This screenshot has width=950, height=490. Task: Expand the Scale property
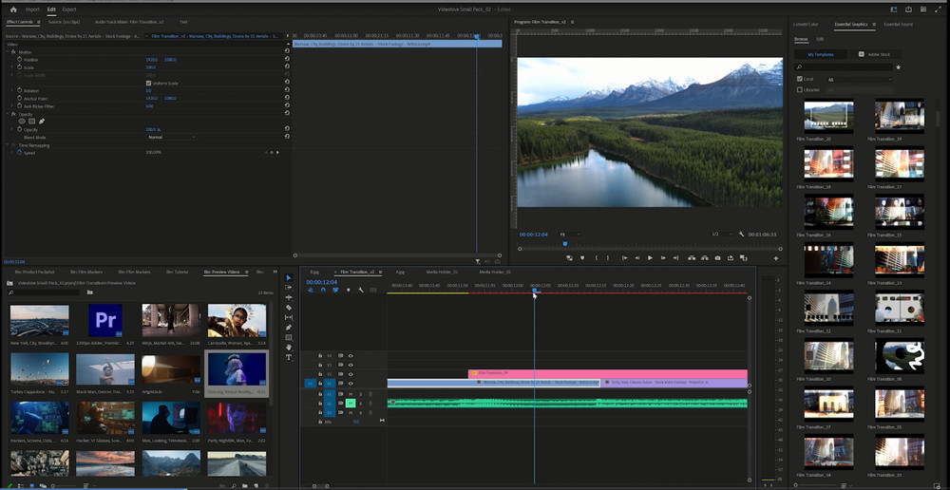pos(12,67)
